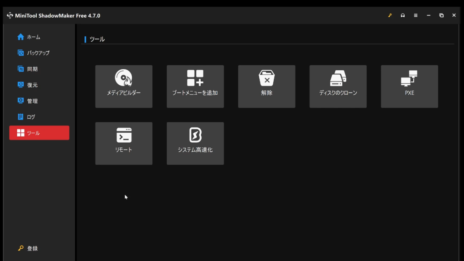Click the key icon in title bar
Viewport: 464px width, 261px height.
coord(390,15)
